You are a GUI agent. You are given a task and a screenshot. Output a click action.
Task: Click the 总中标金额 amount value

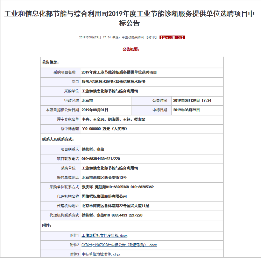pos(104,129)
